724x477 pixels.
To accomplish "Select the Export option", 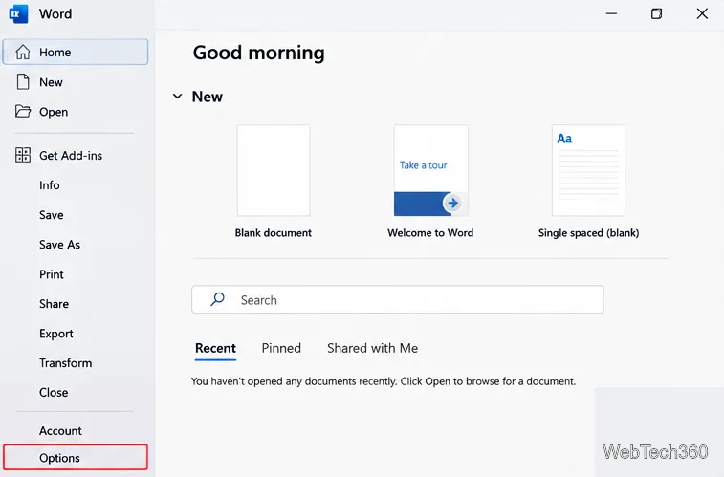I will [55, 334].
